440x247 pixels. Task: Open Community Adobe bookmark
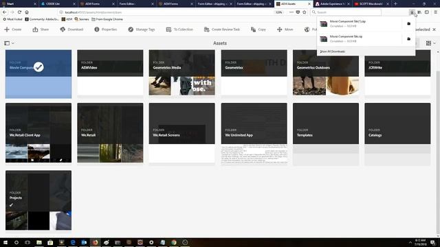[42, 19]
